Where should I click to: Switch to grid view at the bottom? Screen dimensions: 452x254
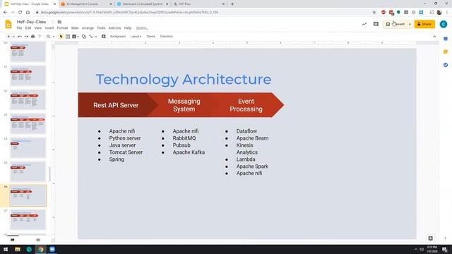point(38,240)
